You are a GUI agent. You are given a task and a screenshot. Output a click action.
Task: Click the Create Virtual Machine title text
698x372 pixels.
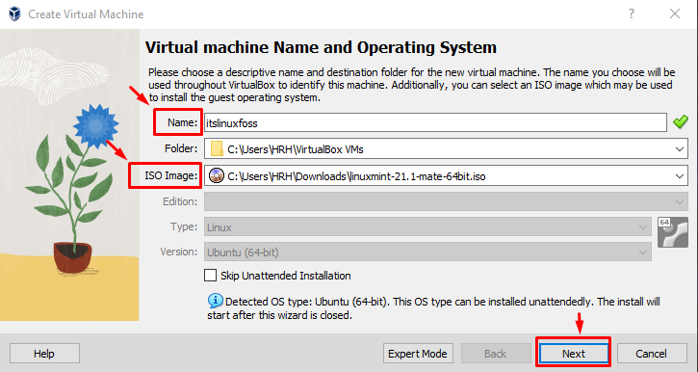86,14
